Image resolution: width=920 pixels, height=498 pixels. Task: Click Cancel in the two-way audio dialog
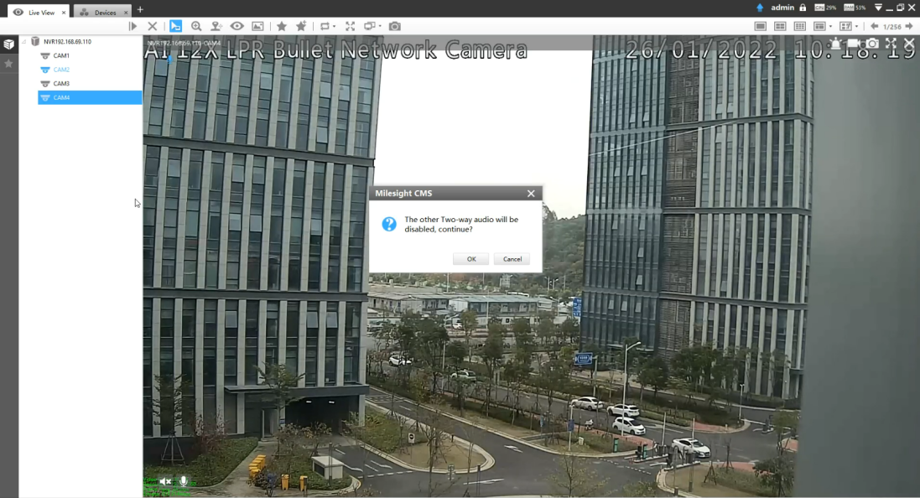[x=512, y=259]
